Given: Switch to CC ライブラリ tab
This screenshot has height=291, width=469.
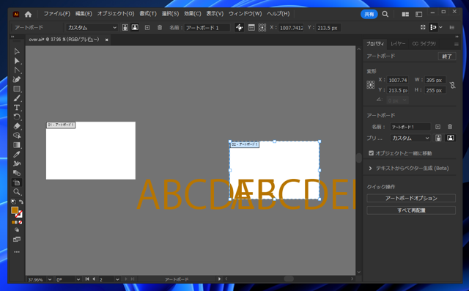Looking at the screenshot, I should point(424,44).
